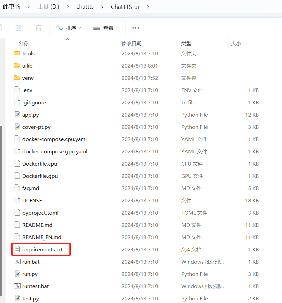
Task: Click ChatTTS-ui in the breadcrumb path
Action: [125, 7]
